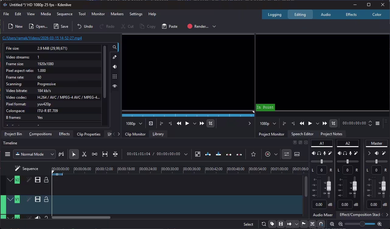Open Clip Monitor 1080p resolution dropdown
Viewport: 390px width, 229px height.
tap(134, 123)
